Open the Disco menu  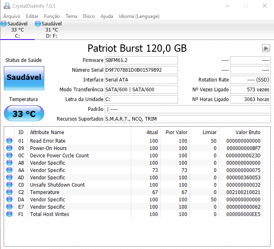[89, 16]
